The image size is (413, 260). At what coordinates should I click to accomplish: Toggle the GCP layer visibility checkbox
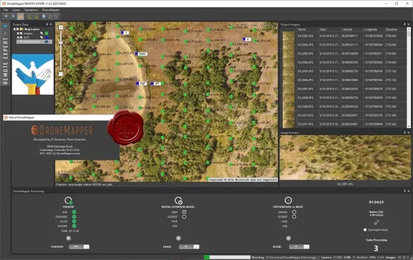(21, 38)
